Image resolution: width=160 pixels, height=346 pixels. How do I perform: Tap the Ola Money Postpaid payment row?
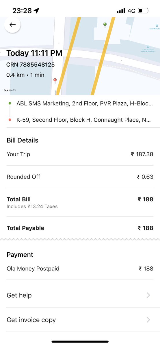80,268
